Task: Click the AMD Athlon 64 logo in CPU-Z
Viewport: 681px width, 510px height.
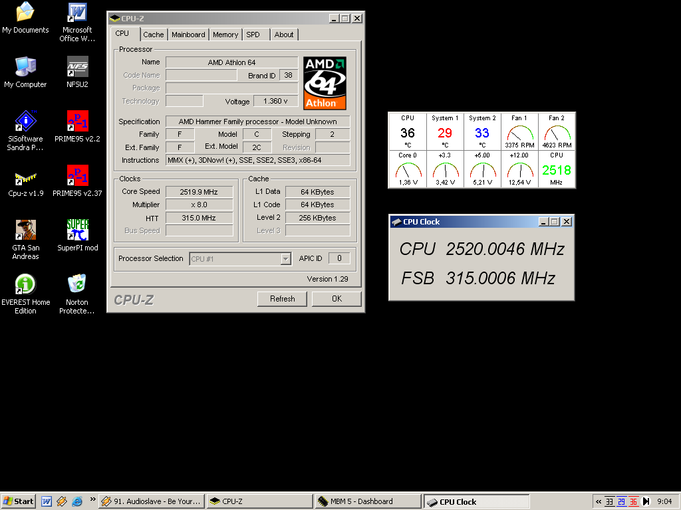Action: (324, 81)
